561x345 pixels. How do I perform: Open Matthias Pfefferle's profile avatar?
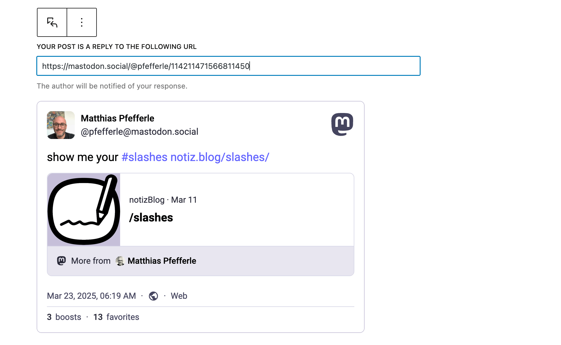[61, 125]
